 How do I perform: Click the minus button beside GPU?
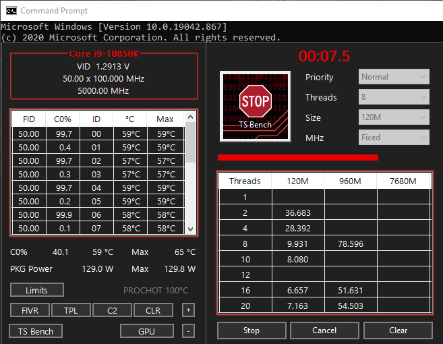tap(188, 331)
